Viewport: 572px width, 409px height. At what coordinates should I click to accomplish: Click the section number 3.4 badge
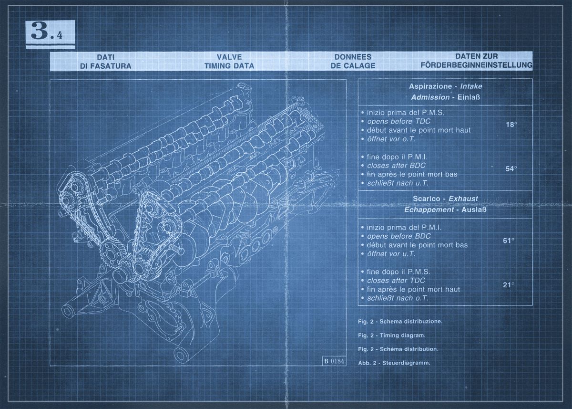point(50,32)
